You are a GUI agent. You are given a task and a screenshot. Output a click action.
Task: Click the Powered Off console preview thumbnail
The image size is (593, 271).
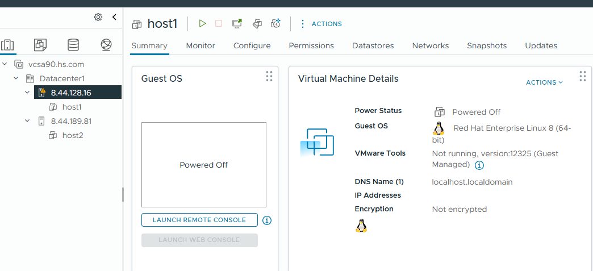click(204, 165)
